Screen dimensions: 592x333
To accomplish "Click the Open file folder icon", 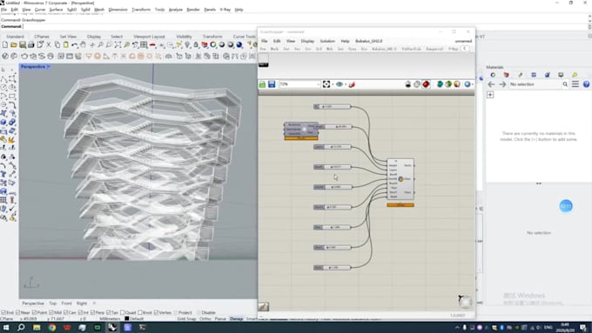I will pyautogui.click(x=14, y=45).
